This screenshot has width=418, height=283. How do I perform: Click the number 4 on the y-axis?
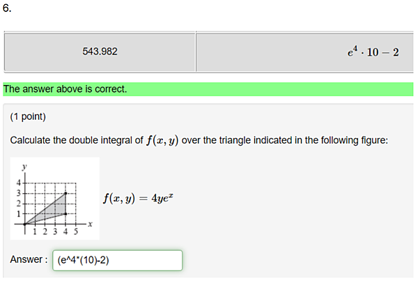18,183
